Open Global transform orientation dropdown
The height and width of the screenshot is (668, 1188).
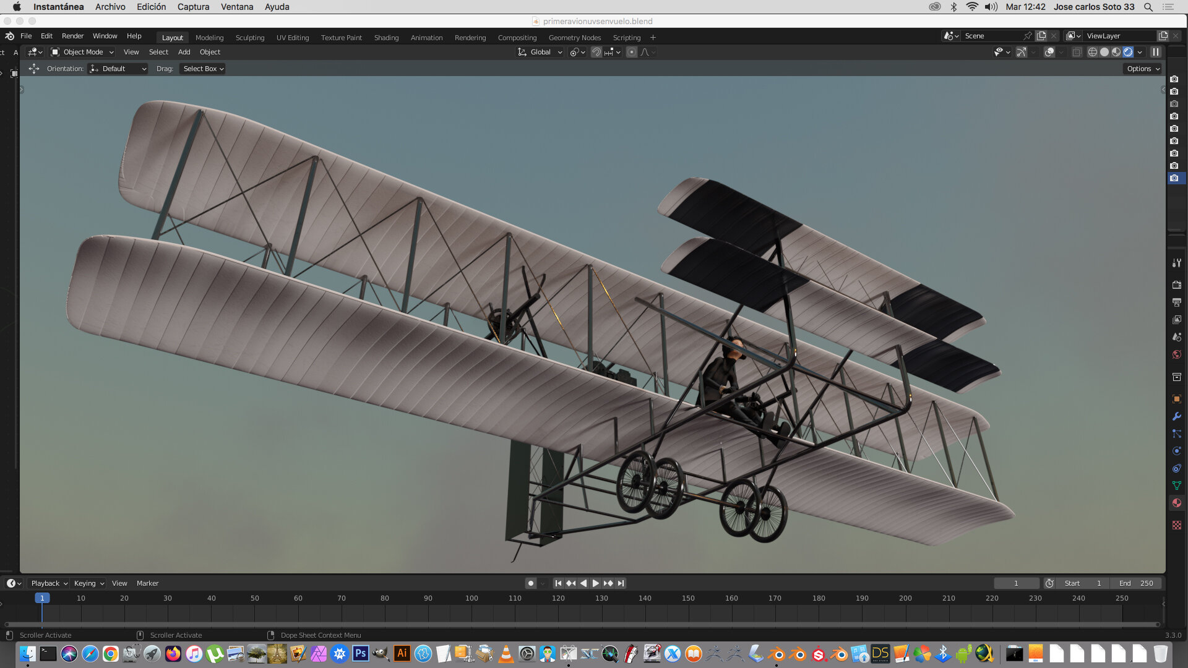[540, 52]
